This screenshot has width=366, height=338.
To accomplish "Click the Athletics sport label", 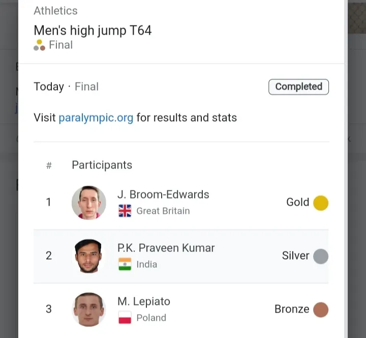I will pos(55,11).
